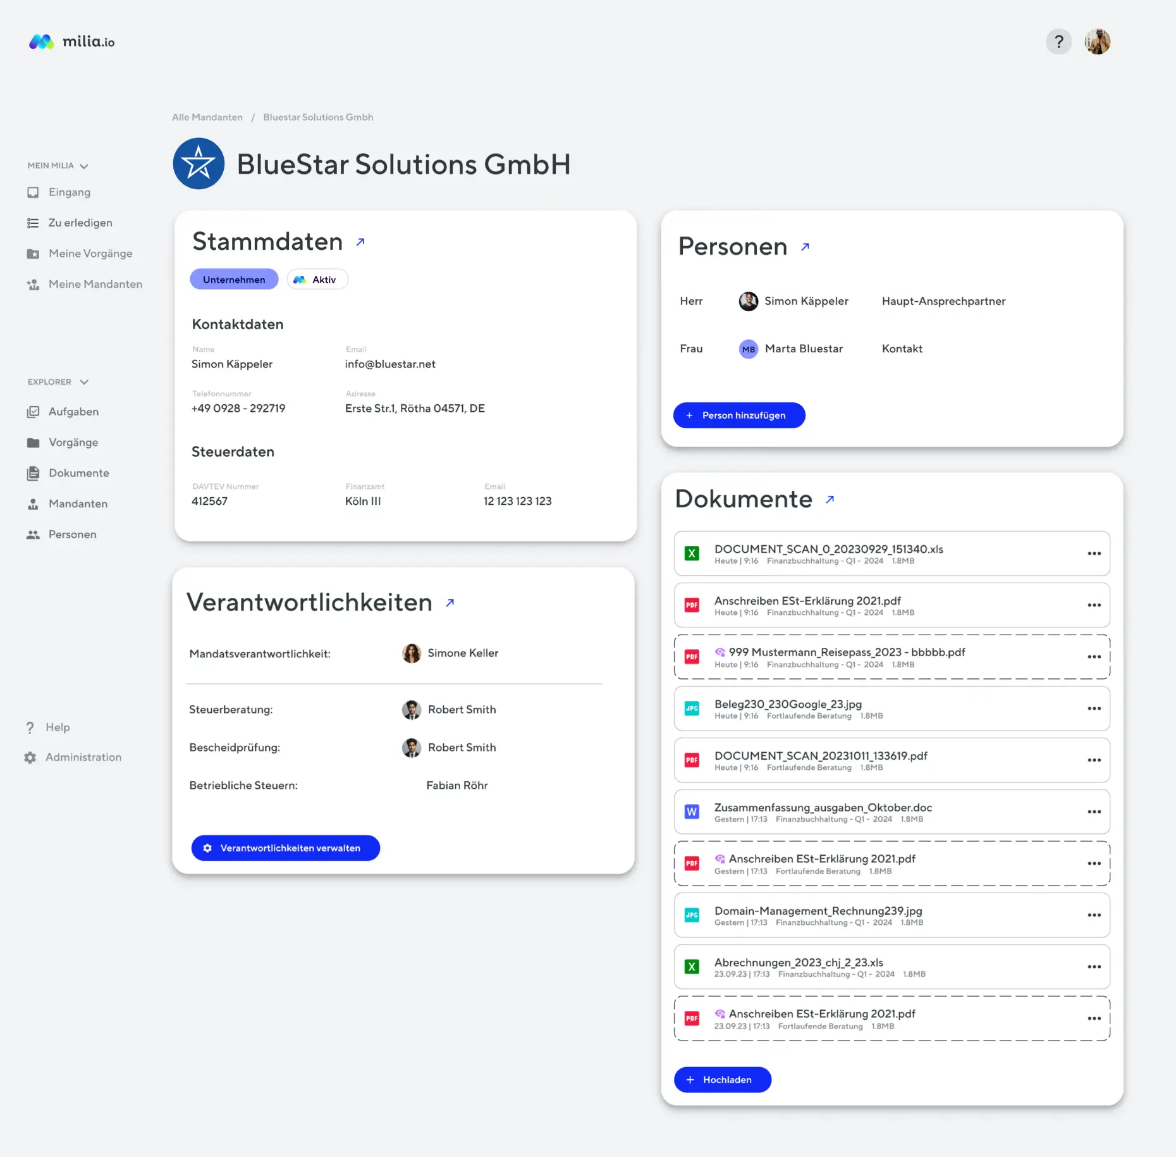Collapse the EXPLORER sidebar section
The image size is (1176, 1157).
(84, 381)
